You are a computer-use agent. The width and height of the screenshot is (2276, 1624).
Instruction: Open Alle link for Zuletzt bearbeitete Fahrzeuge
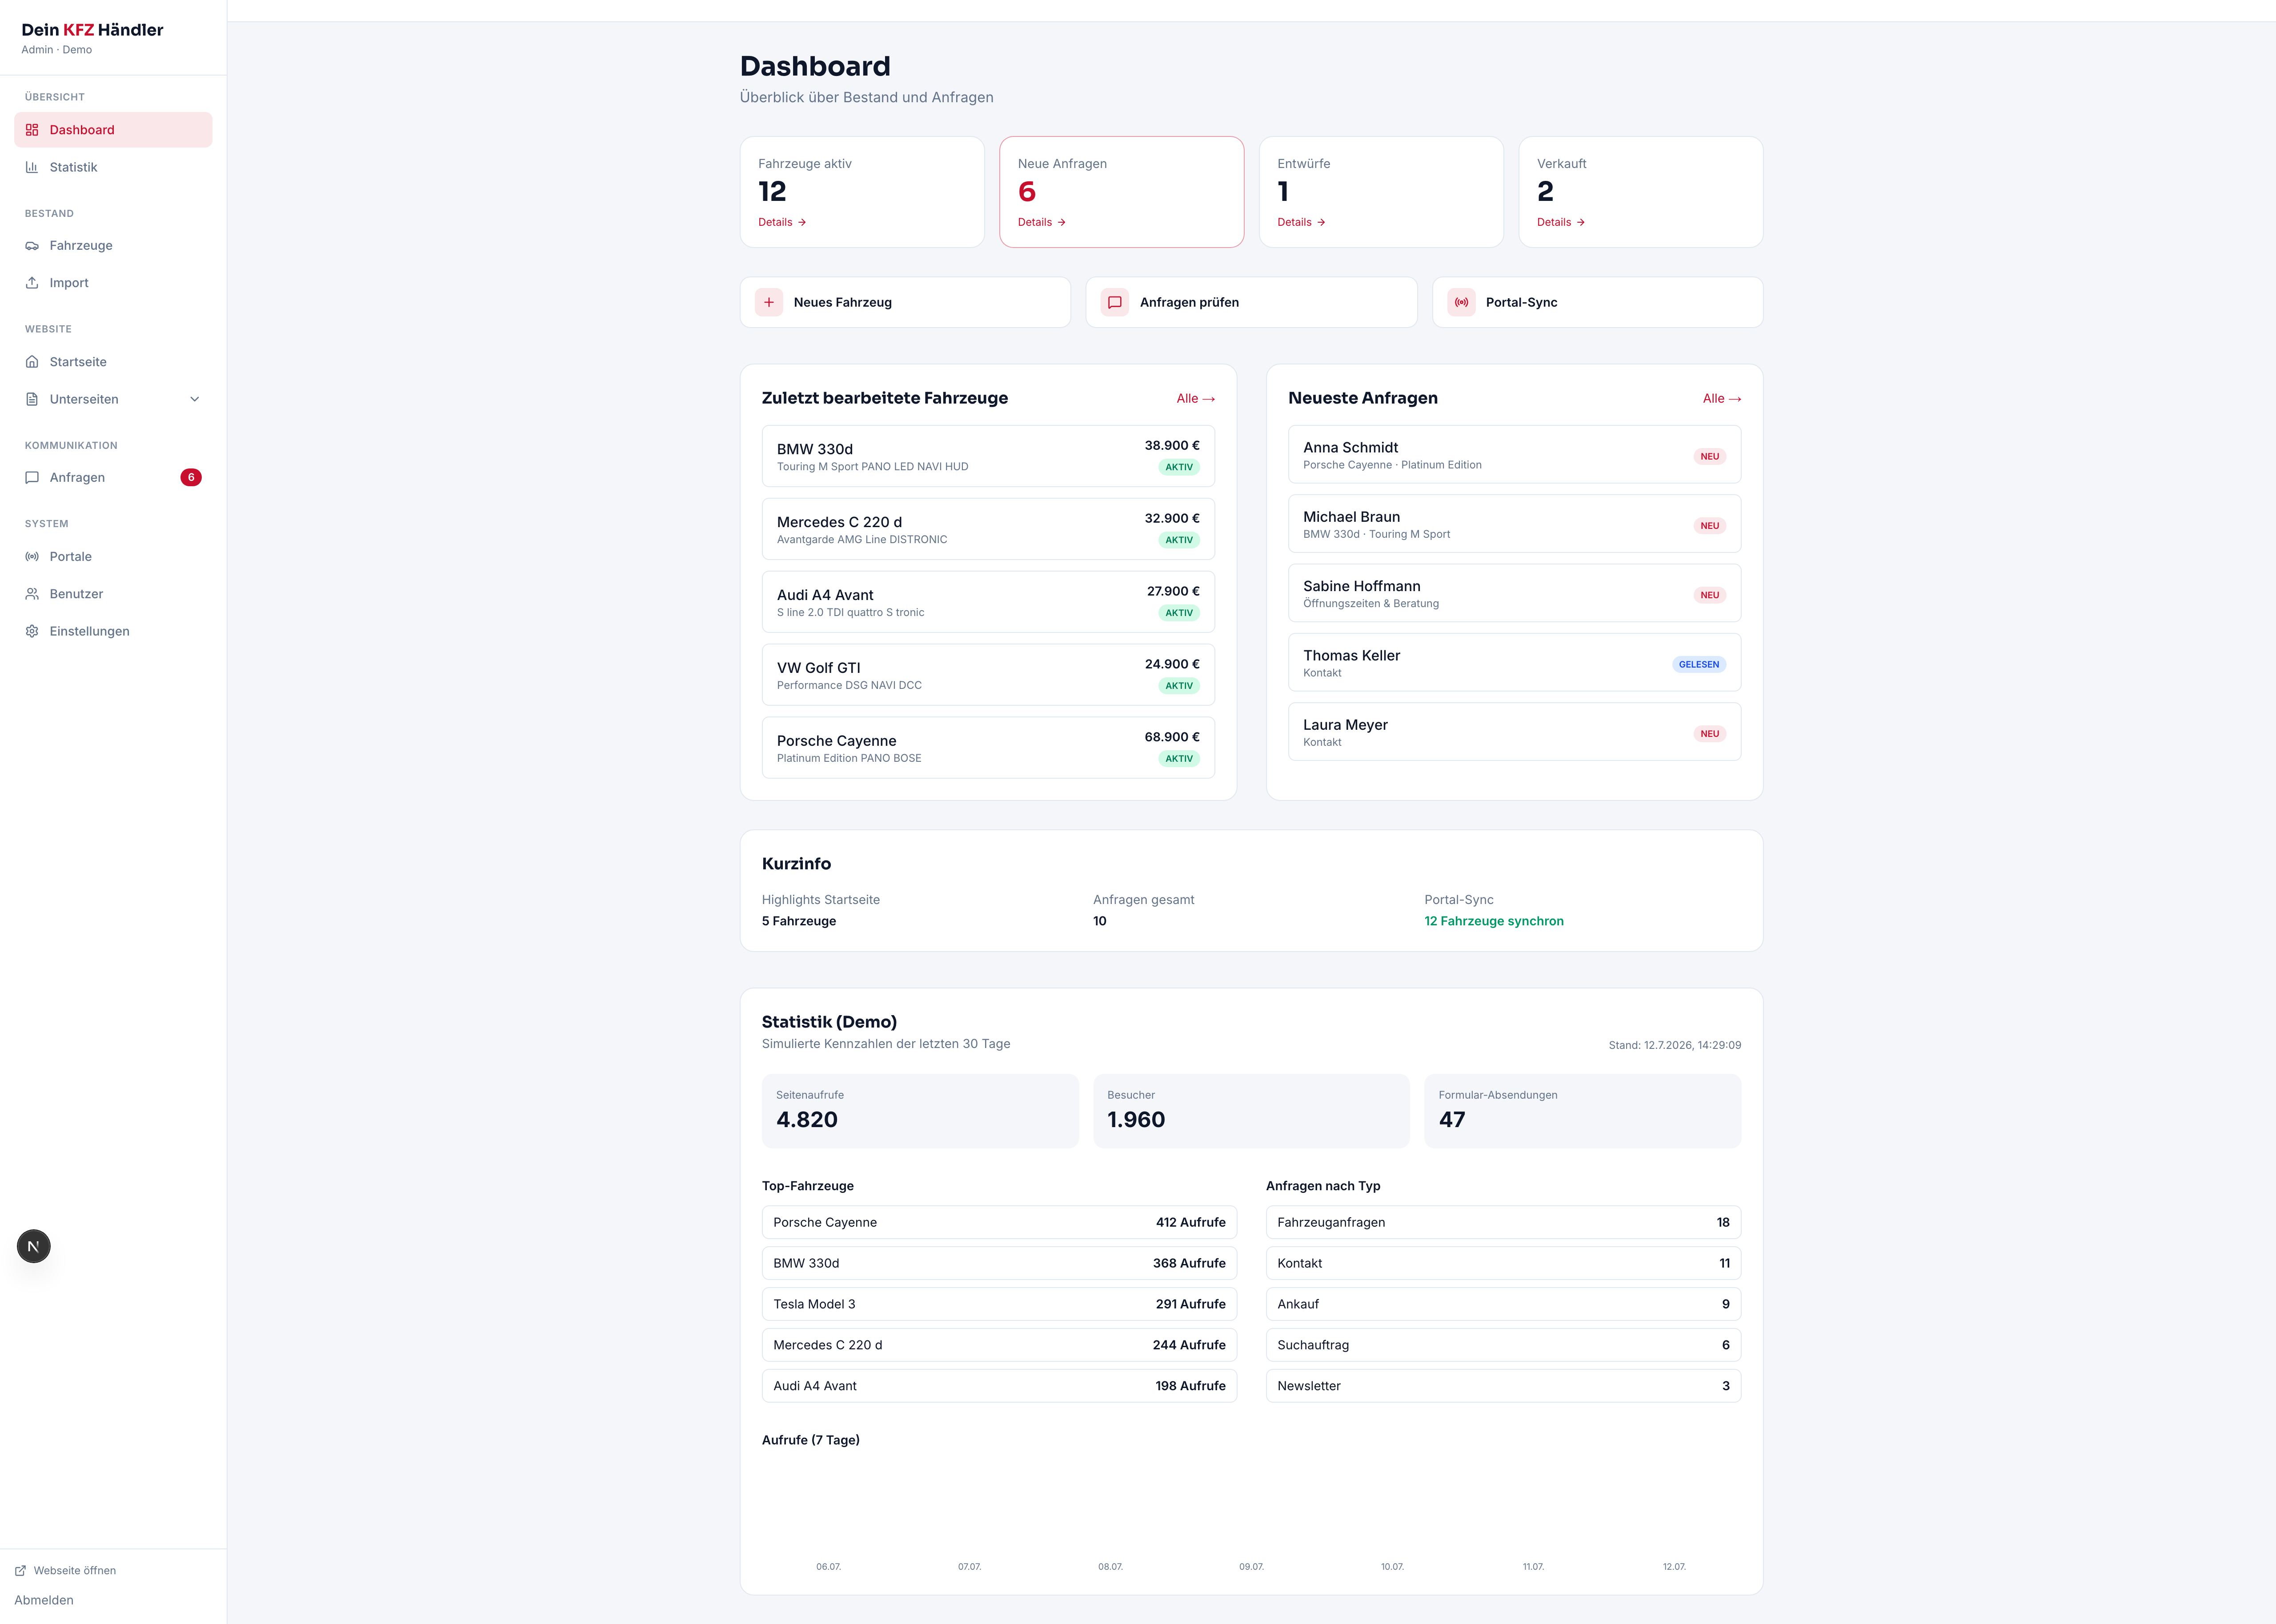pos(1196,398)
